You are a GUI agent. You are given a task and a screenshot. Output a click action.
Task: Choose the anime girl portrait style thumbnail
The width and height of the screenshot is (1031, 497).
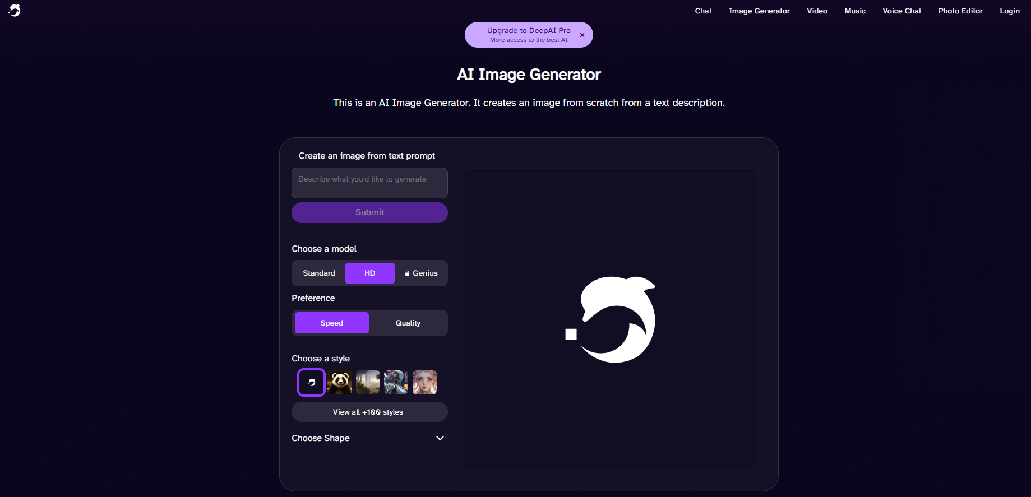[x=424, y=382]
